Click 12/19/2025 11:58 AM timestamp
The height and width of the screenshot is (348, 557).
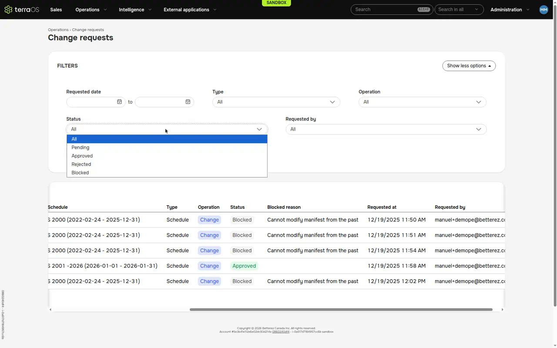pyautogui.click(x=396, y=266)
